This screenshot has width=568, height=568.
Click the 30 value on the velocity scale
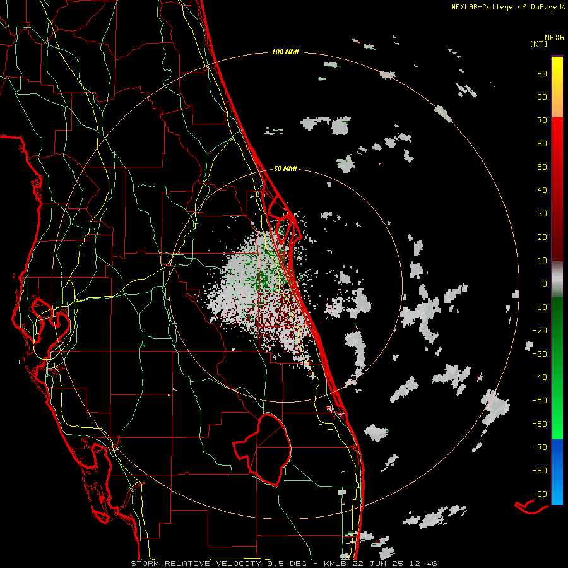[x=542, y=214]
